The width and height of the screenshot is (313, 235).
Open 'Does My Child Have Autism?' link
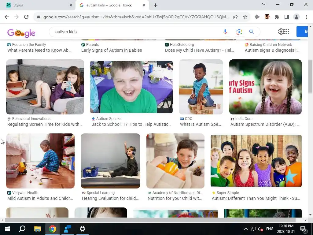pos(199,50)
